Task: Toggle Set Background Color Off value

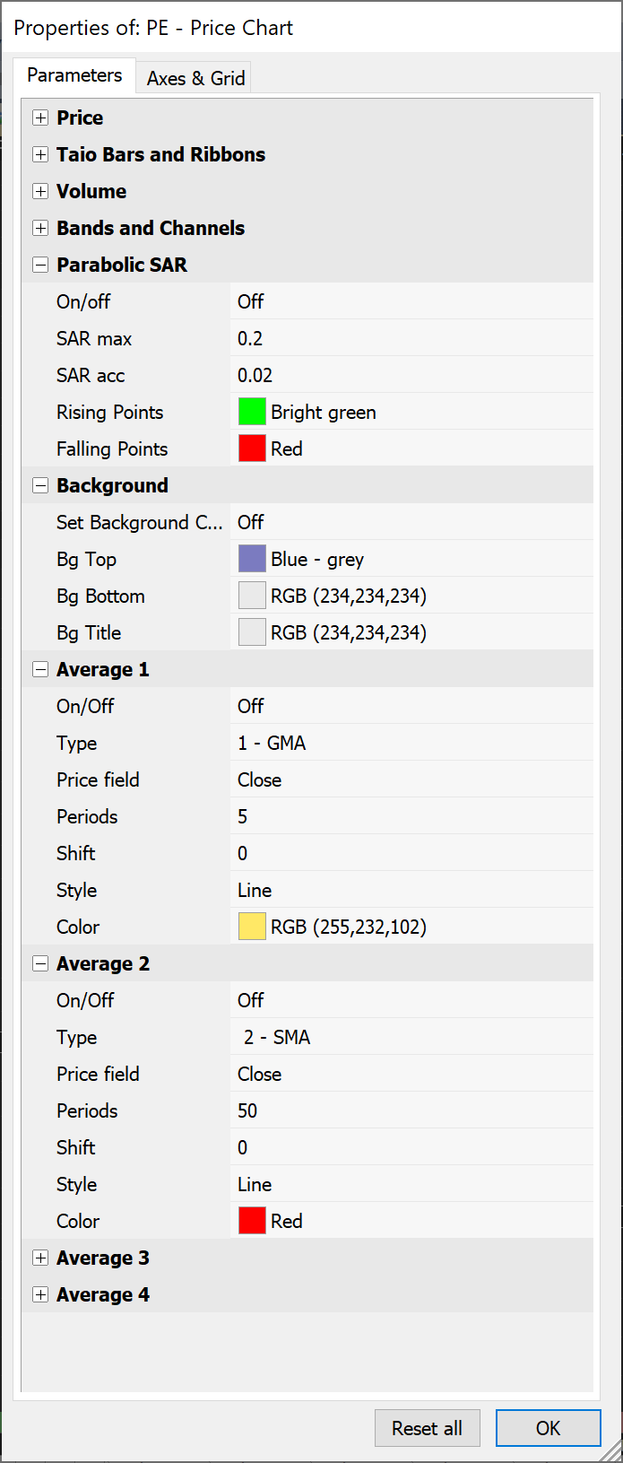Action: coord(251,522)
